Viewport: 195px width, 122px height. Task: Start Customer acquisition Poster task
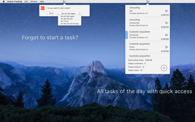tap(167, 47)
